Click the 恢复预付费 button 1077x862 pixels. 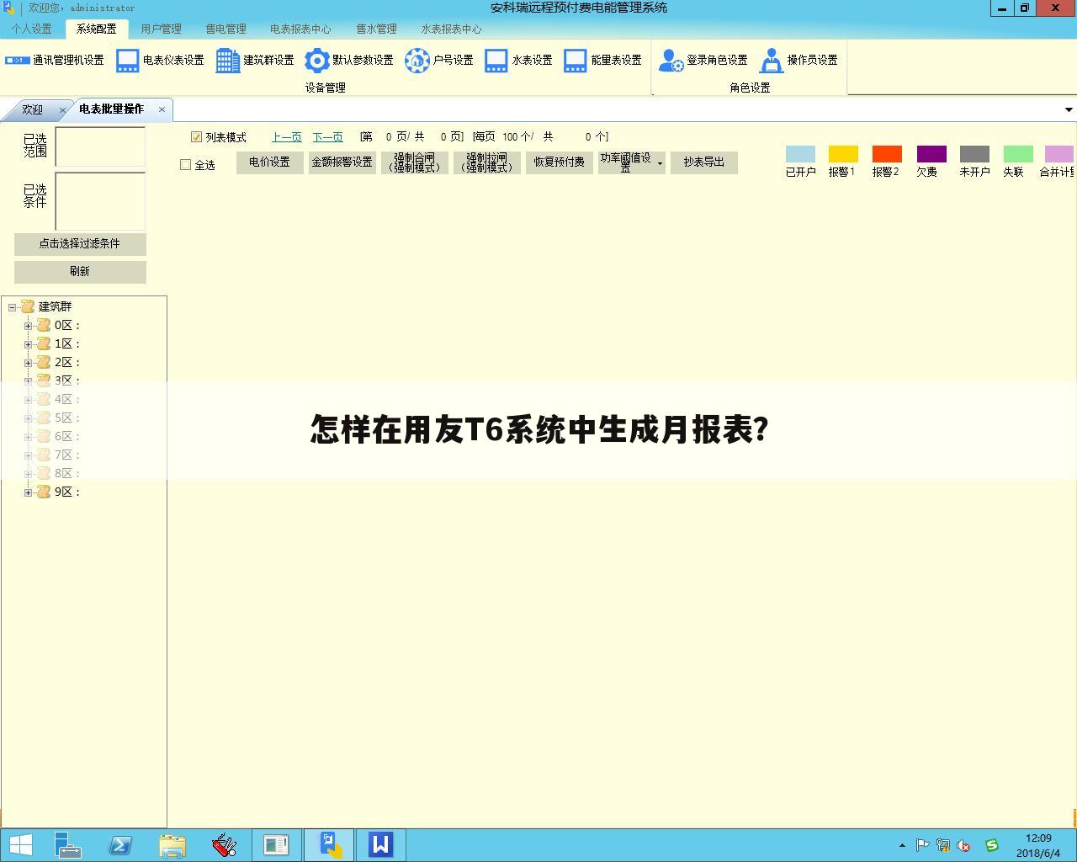tap(559, 162)
